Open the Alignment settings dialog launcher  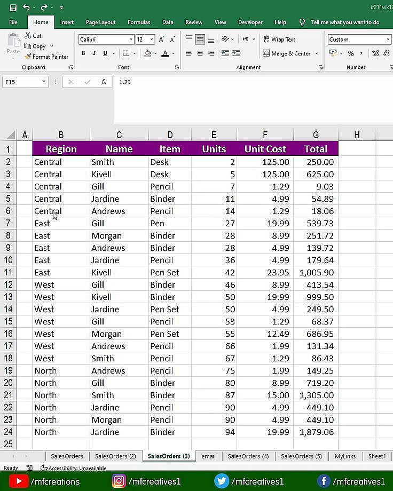(320, 67)
